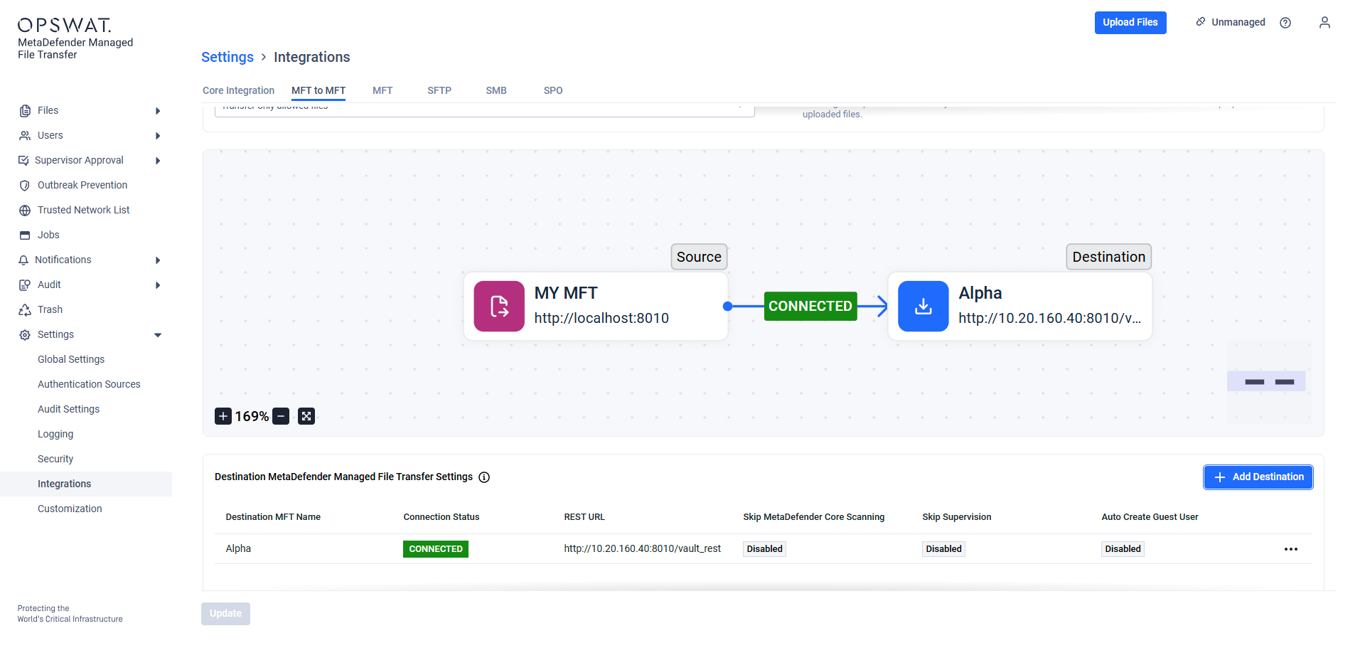1365x648 pixels.
Task: Open Security settings in sidebar
Action: (55, 460)
